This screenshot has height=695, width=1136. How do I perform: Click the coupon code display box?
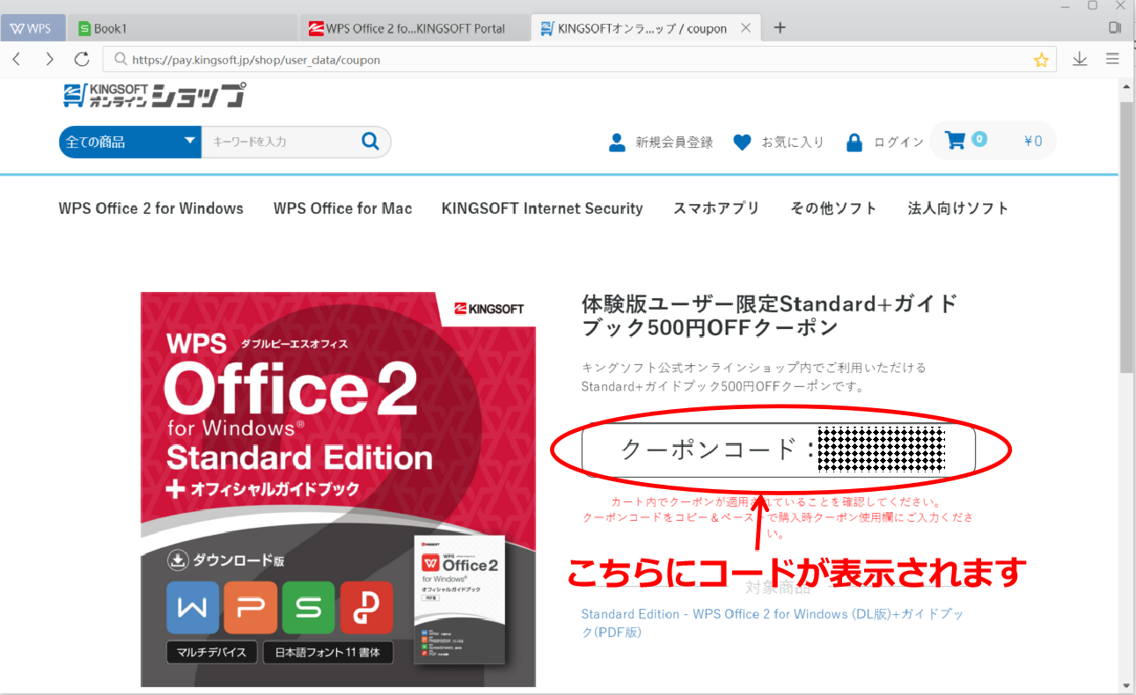pos(779,450)
